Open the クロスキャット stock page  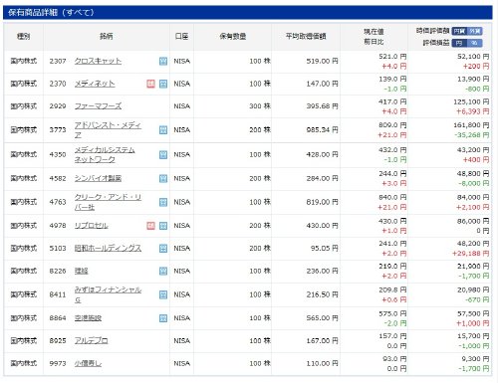[98, 61]
